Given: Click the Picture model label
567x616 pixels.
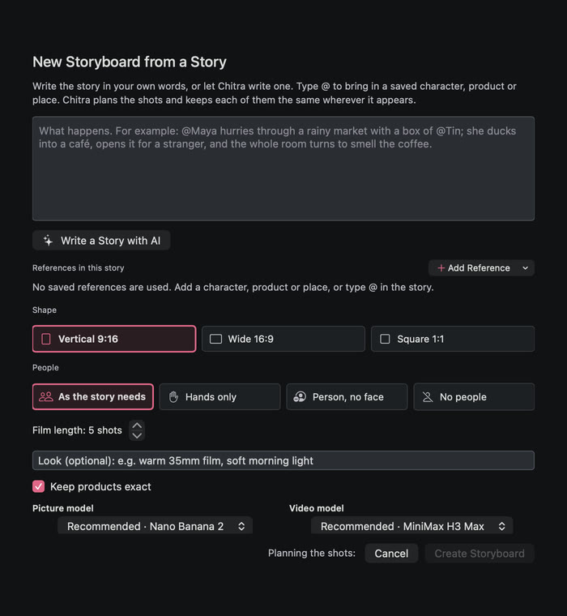Looking at the screenshot, I should coord(63,508).
